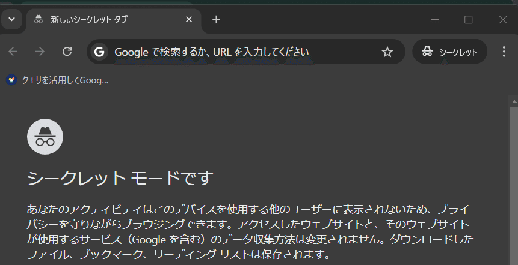Bookmark this page with the star icon
Viewport: 518px width, 265px height.
click(x=387, y=52)
